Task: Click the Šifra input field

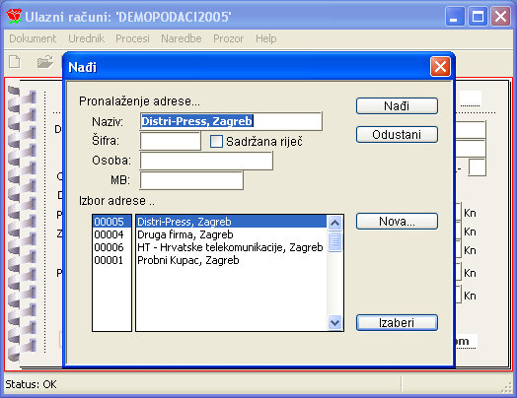Action: click(x=170, y=141)
